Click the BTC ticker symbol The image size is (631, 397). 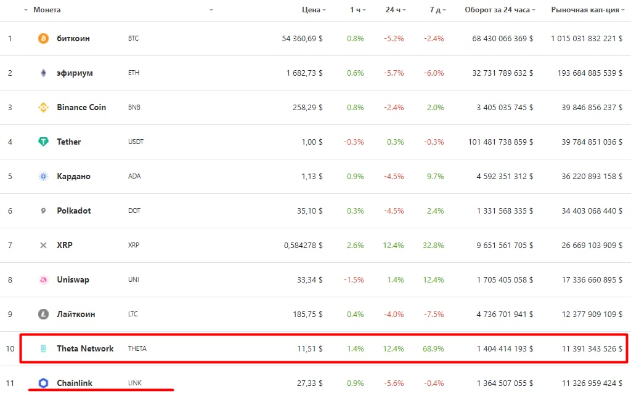133,39
